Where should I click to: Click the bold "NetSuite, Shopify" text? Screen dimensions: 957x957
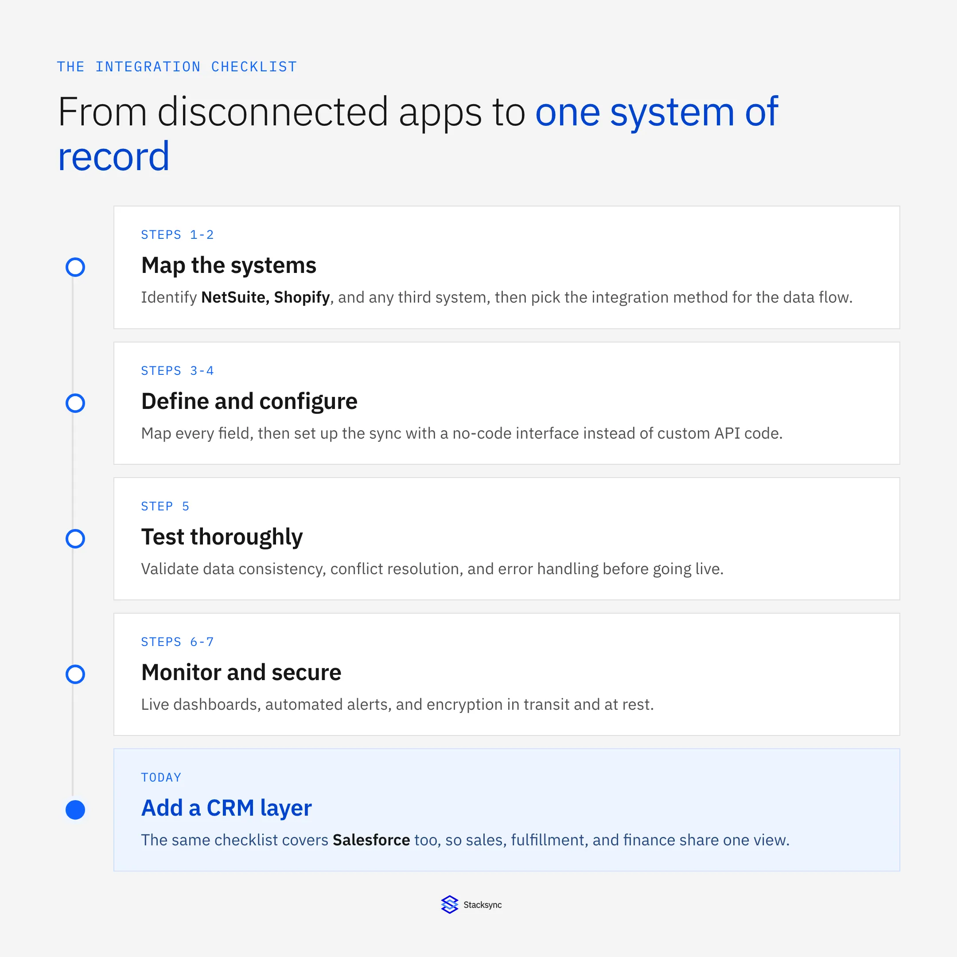point(265,297)
